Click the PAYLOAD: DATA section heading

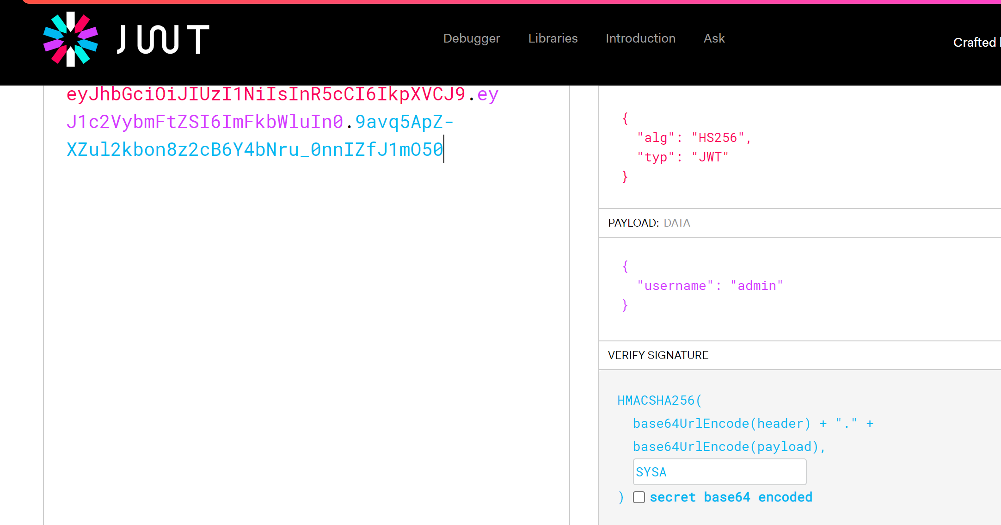[649, 223]
